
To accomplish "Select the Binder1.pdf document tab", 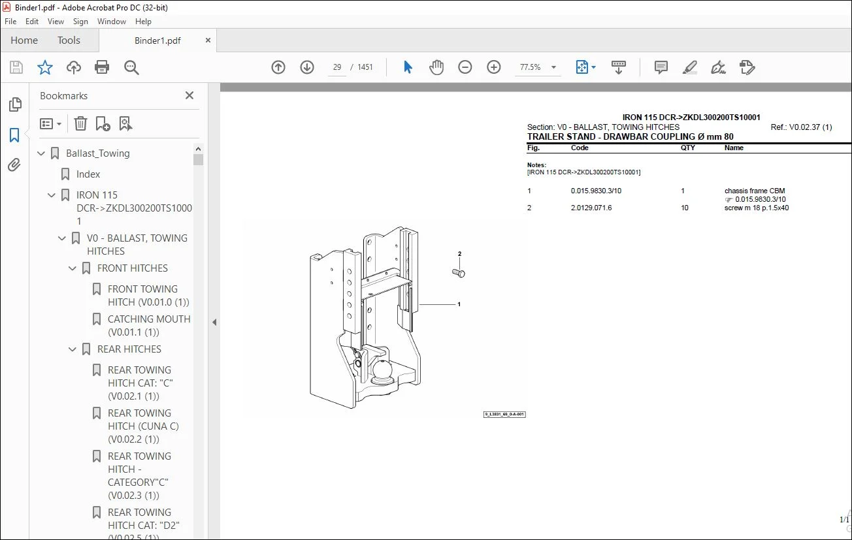I will click(157, 40).
